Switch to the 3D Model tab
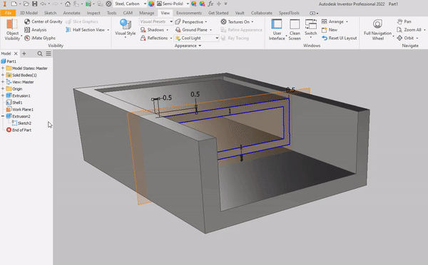 pos(29,13)
